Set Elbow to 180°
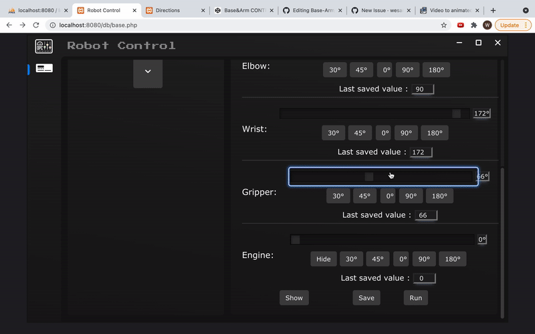Screen dimensions: 535x334 point(436,70)
